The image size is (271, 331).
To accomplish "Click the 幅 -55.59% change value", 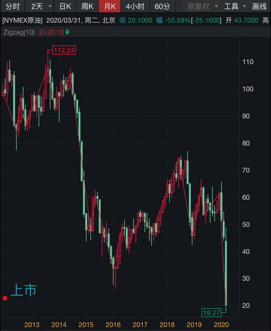I will [x=173, y=20].
